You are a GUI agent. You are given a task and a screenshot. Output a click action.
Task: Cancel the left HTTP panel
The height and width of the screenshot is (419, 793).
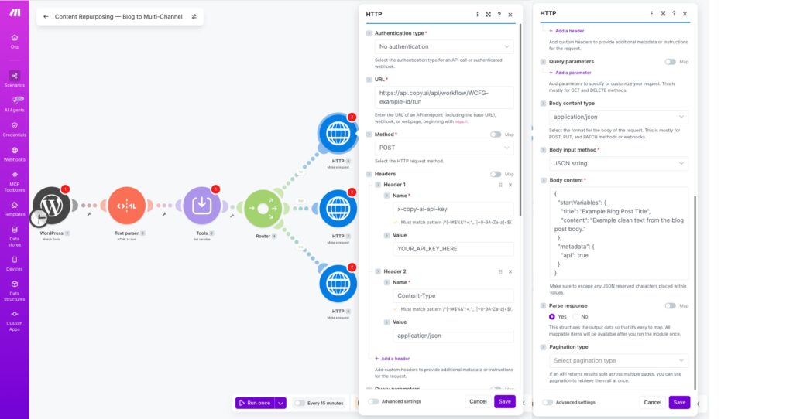pos(478,401)
